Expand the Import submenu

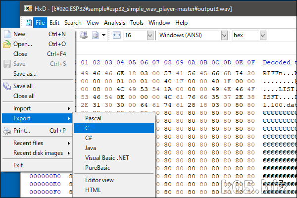click(38, 108)
